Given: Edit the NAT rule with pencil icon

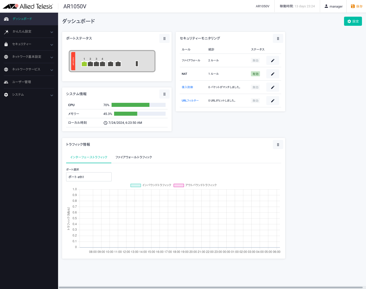Looking at the screenshot, I should [x=273, y=74].
